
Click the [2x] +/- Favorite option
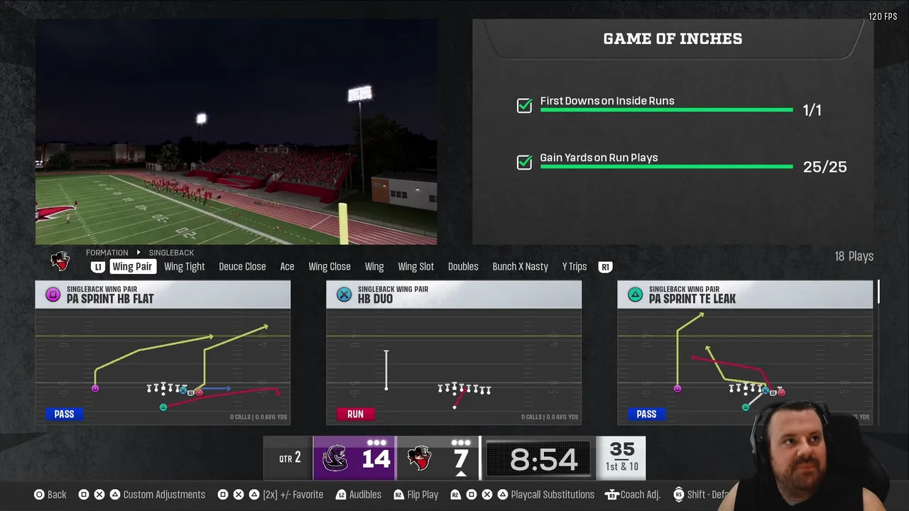tap(293, 495)
